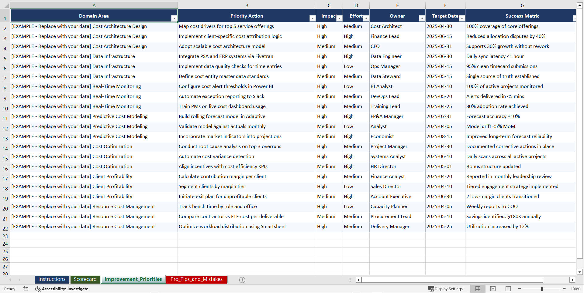
Task: Start macro recording from the status bar
Action: coord(26,289)
